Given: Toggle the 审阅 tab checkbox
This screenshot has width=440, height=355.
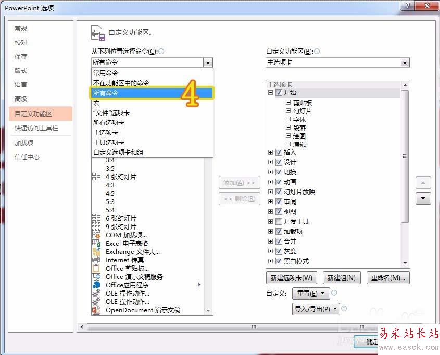Looking at the screenshot, I should 279,201.
